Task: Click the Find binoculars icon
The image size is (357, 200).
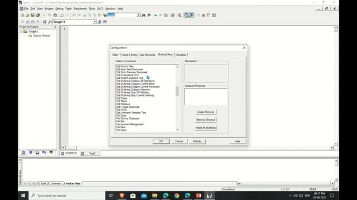Action: 144,15
